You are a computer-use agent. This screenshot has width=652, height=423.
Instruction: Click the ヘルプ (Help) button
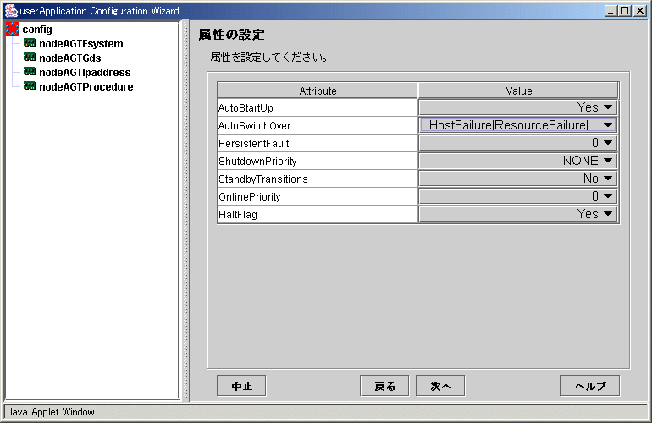(x=589, y=386)
